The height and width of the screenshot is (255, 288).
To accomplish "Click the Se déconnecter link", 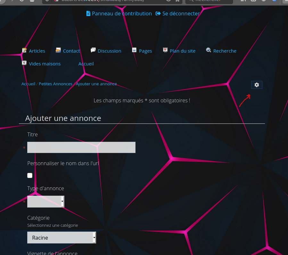I will click(x=181, y=13).
